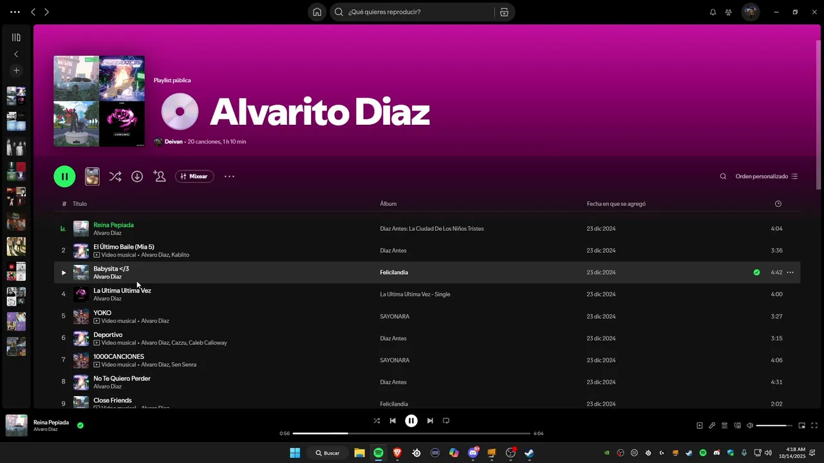Toggle the saved checkmark on Babysita </3
824x463 pixels.
tap(756, 273)
